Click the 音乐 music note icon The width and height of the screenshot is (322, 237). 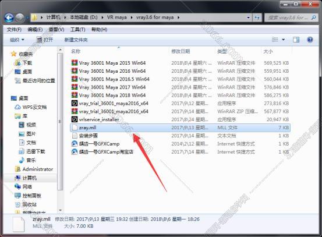[x=22, y=160]
